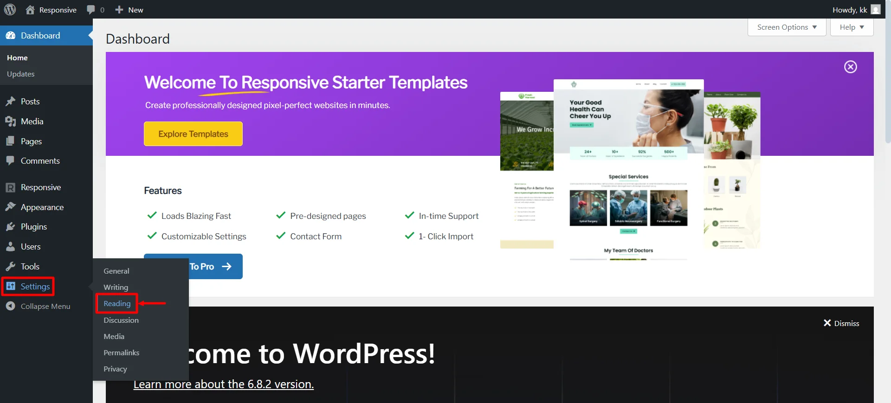Click the Explore Templates button

coord(193,134)
